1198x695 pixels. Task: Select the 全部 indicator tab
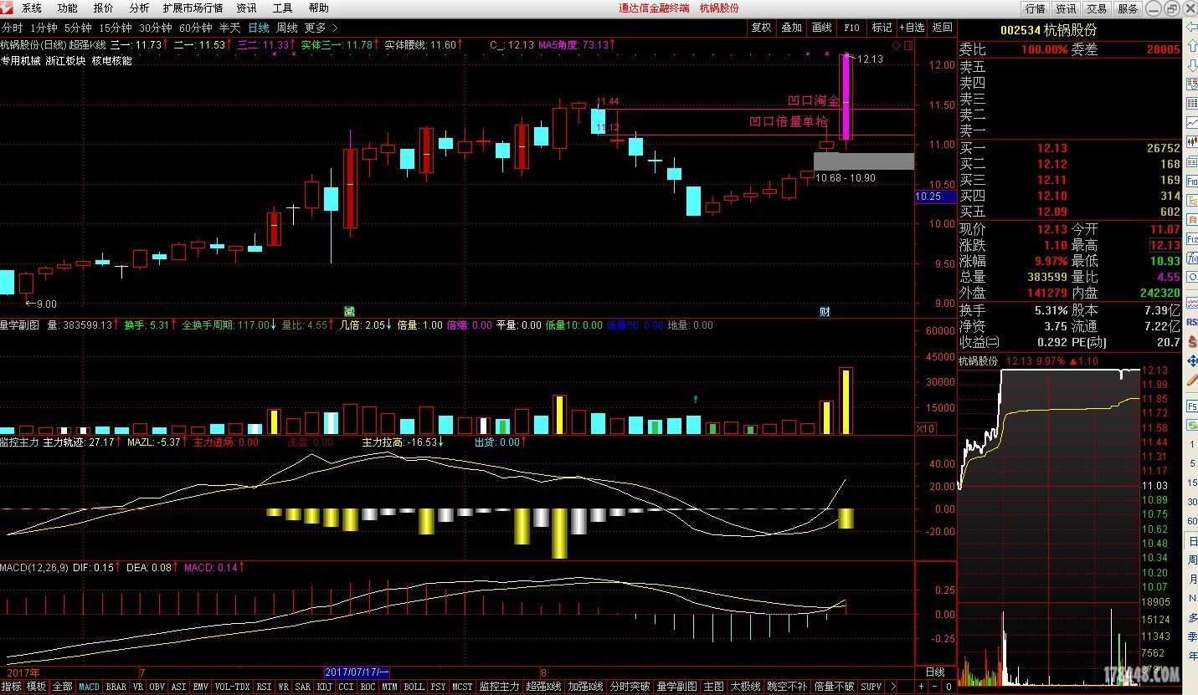[63, 687]
